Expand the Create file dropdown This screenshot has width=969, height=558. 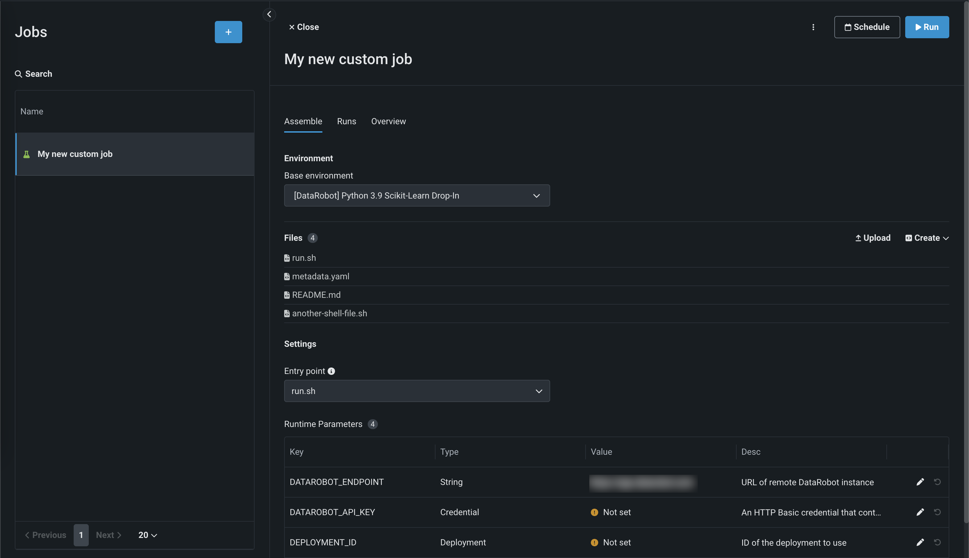[926, 238]
